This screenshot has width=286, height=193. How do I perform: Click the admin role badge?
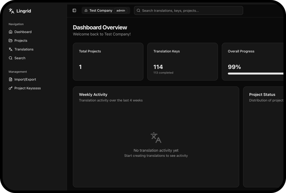121,10
